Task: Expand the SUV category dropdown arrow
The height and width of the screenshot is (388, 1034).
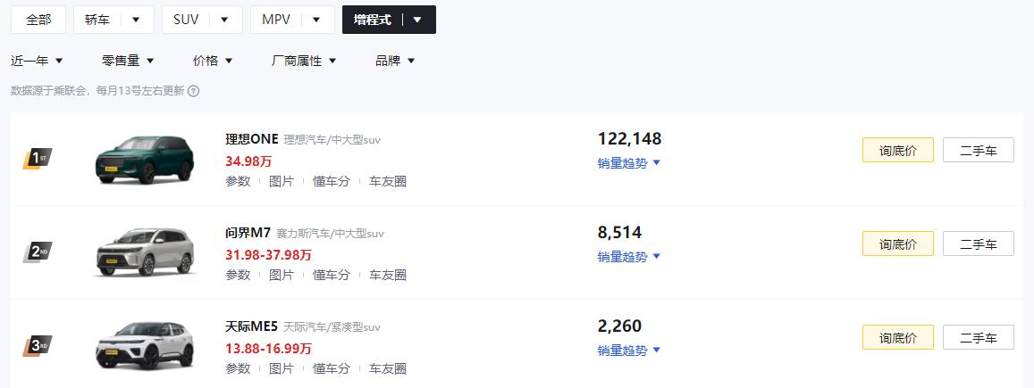Action: click(224, 20)
